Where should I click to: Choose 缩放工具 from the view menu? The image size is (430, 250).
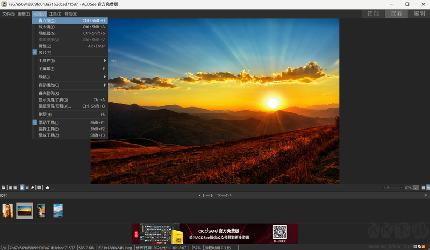(70, 135)
